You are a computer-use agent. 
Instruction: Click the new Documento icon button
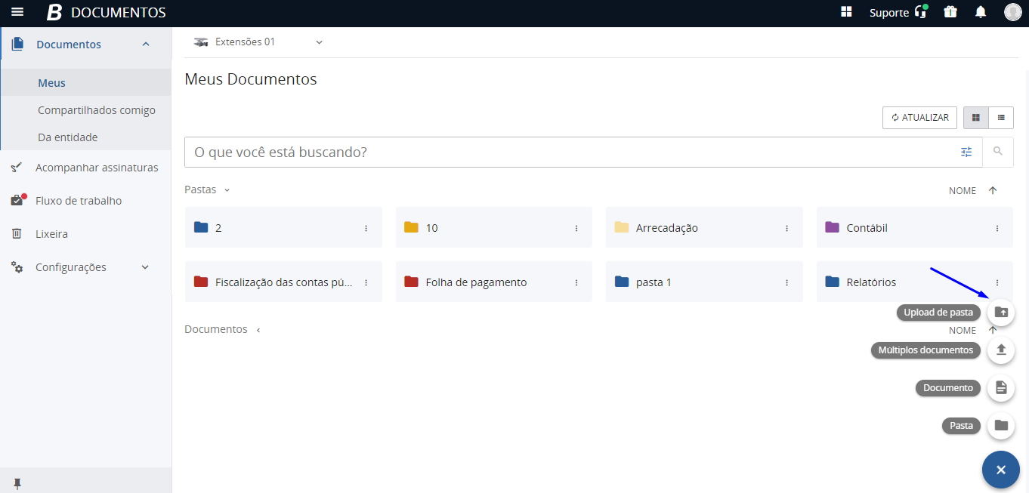pos(1001,388)
